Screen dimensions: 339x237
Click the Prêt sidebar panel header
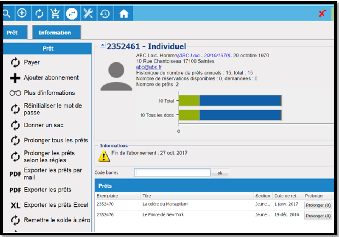[47, 48]
